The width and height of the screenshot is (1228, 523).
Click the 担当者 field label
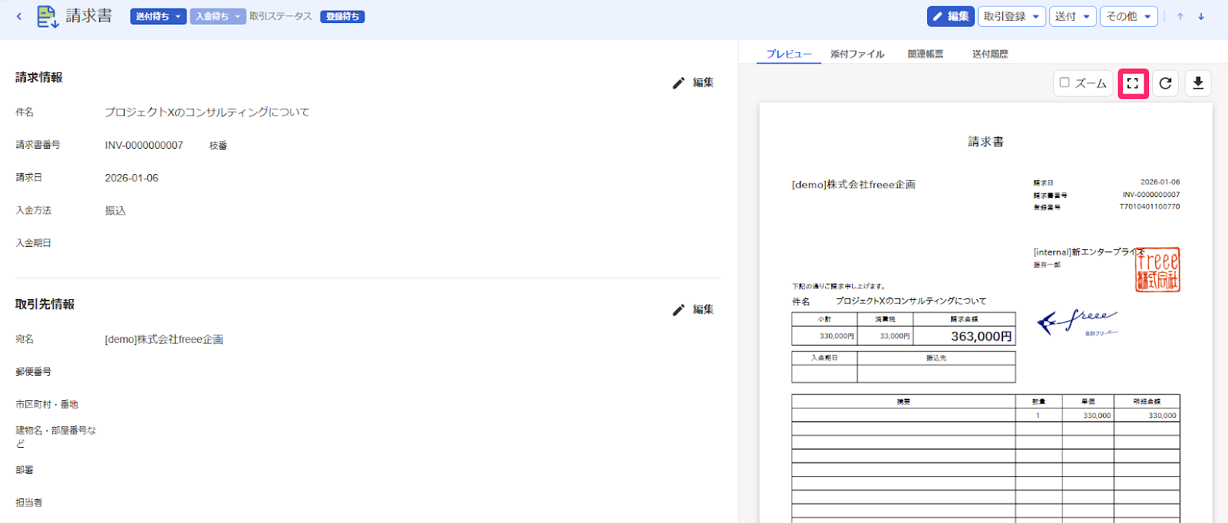[x=29, y=503]
